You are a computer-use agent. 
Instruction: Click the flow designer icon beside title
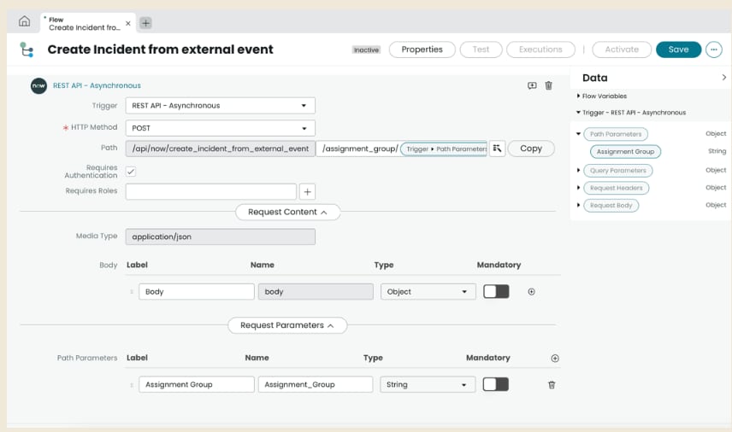pos(27,50)
